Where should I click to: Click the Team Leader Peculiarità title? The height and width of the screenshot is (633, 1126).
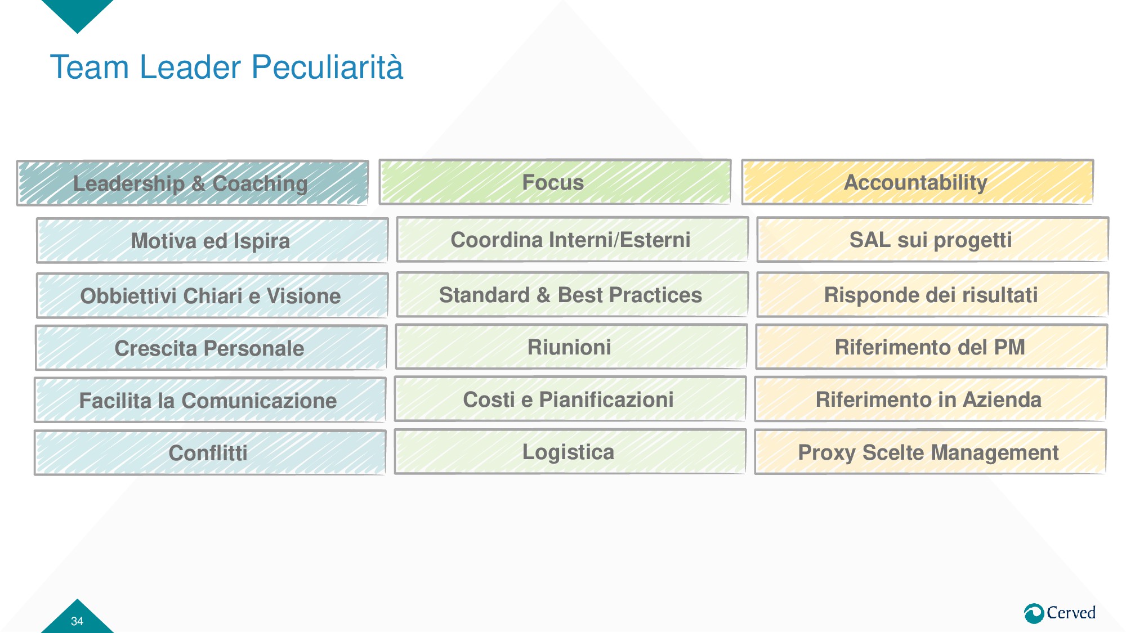pyautogui.click(x=226, y=68)
